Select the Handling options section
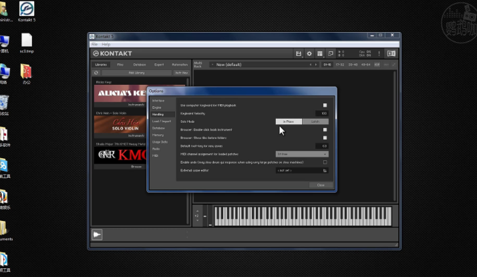The width and height of the screenshot is (477, 277). click(162, 114)
